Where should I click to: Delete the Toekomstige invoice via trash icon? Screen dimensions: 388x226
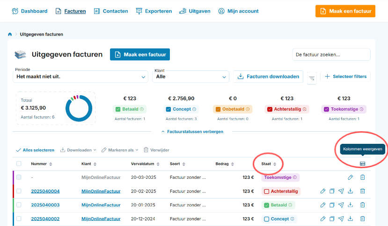(x=363, y=177)
